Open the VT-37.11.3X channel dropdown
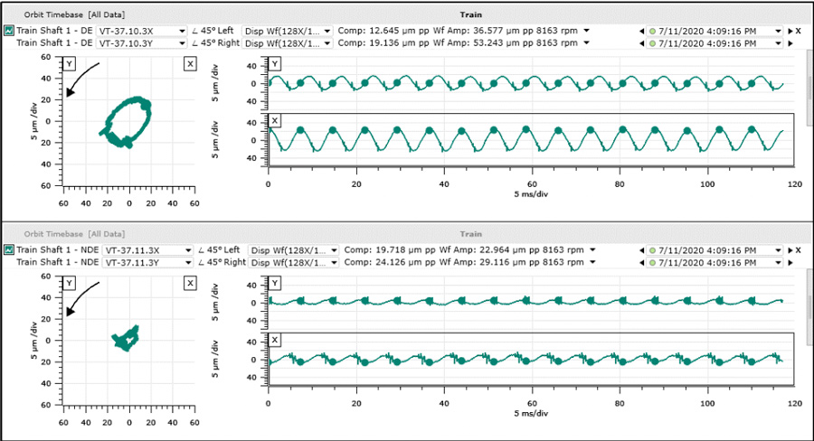The width and height of the screenshot is (814, 441). click(x=148, y=250)
